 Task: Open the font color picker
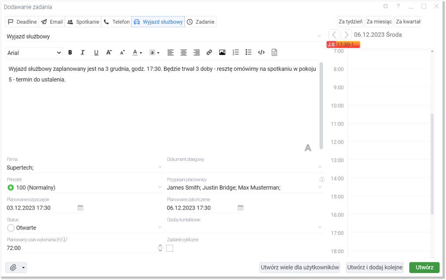tap(137, 53)
